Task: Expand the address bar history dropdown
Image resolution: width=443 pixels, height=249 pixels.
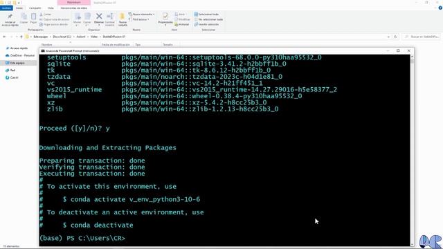Action: (388, 37)
